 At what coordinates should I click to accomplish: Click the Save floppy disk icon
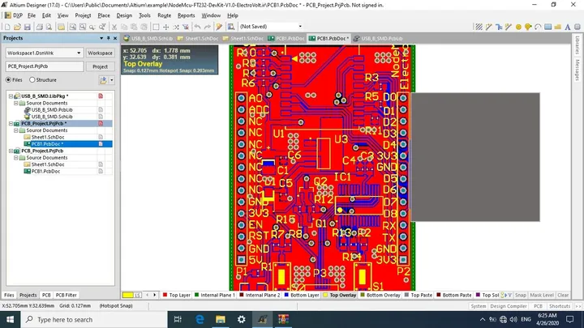point(28,27)
